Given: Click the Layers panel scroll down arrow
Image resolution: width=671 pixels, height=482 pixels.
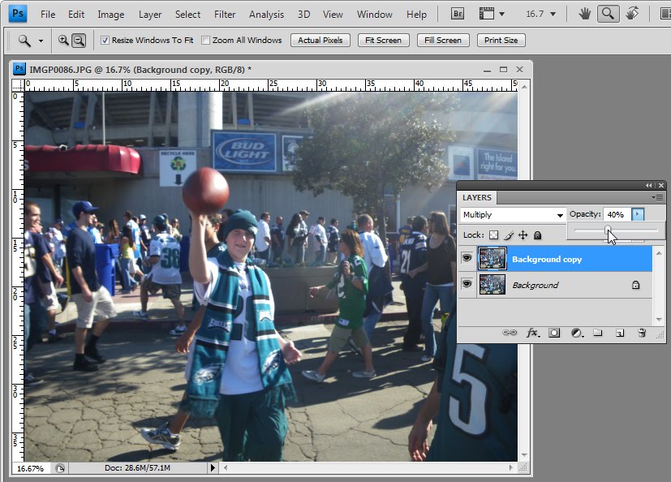Looking at the screenshot, I should (x=659, y=320).
